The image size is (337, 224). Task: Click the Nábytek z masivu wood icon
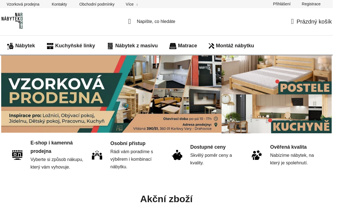point(110,46)
